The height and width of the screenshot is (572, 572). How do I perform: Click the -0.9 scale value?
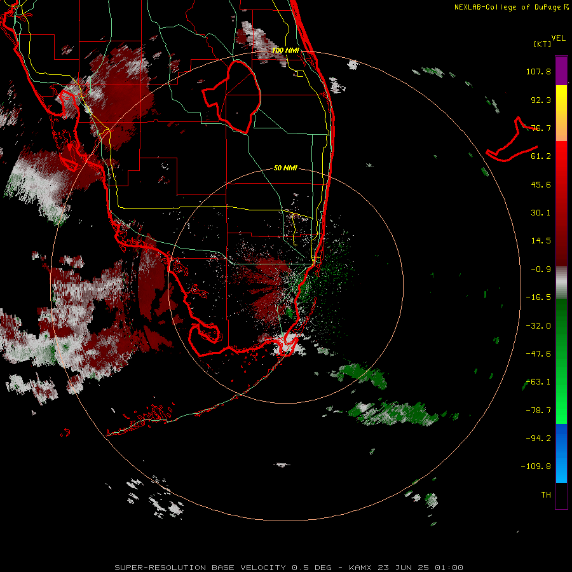[541, 269]
